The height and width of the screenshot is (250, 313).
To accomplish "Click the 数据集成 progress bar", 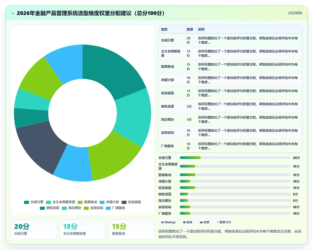I will click(x=235, y=175).
